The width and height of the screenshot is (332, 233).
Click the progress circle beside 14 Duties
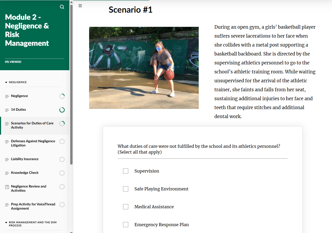pyautogui.click(x=62, y=110)
